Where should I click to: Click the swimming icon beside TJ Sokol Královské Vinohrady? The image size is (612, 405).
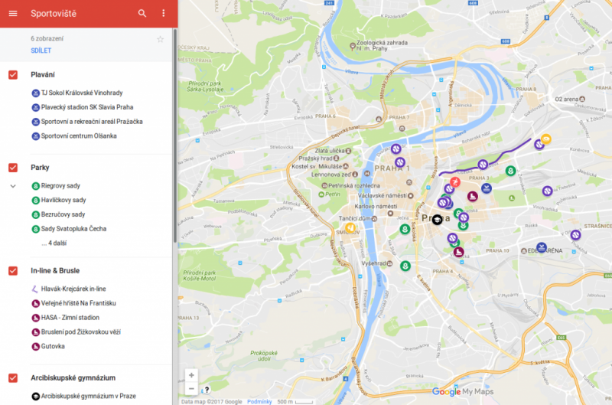35,93
